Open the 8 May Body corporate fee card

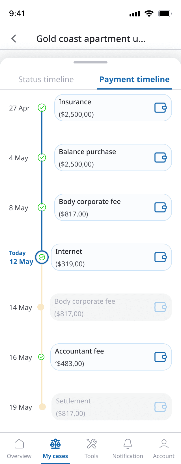point(113,207)
